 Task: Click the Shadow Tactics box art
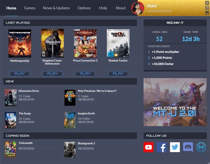[118, 43]
